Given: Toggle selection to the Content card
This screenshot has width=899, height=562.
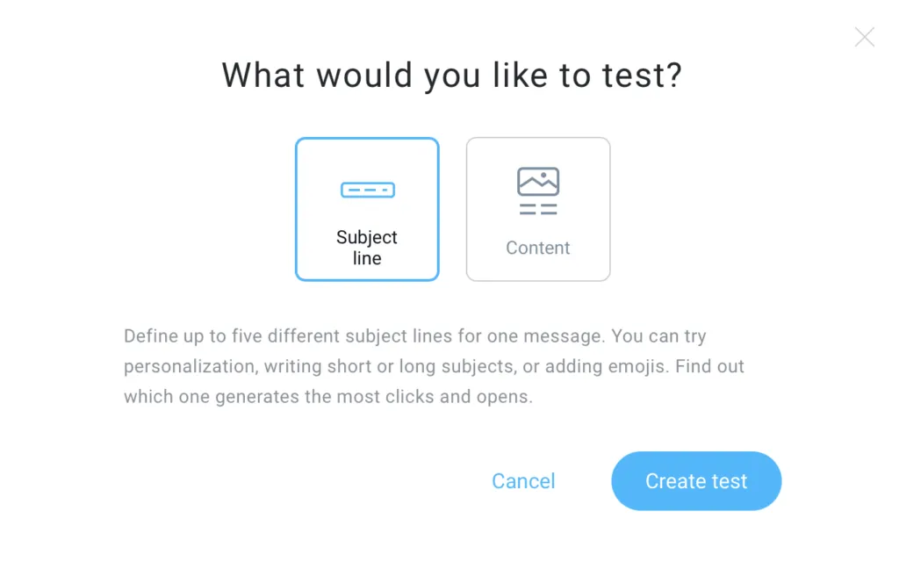Looking at the screenshot, I should (x=538, y=209).
